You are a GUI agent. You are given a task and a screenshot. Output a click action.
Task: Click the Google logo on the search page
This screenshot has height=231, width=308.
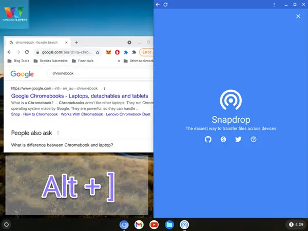point(22,74)
